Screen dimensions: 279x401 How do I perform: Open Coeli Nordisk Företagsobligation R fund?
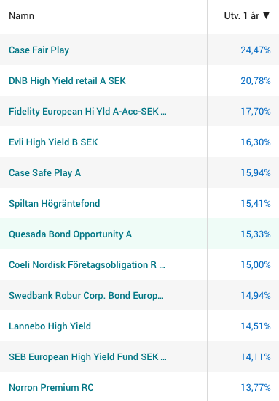87,265
